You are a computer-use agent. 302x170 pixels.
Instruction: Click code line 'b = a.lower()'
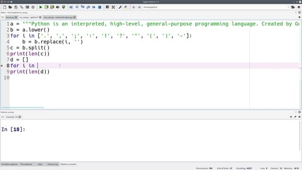[30, 30]
